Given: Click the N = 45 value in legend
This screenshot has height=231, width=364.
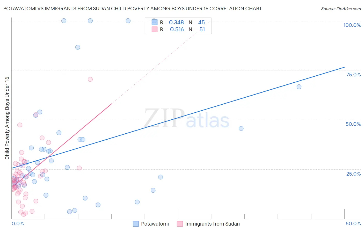Looking at the screenshot, I should [197, 22].
